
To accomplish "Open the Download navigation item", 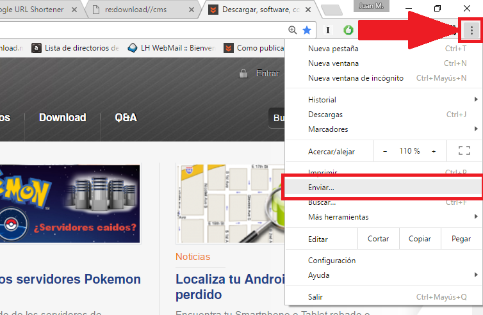I will click(63, 117).
